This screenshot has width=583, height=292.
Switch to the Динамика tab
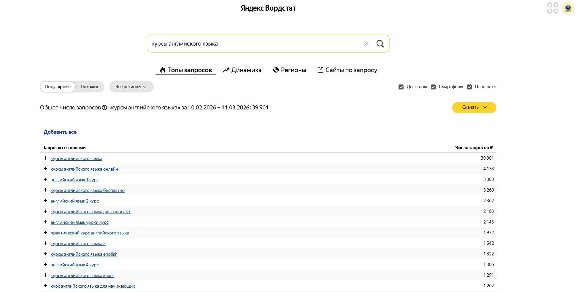point(242,70)
